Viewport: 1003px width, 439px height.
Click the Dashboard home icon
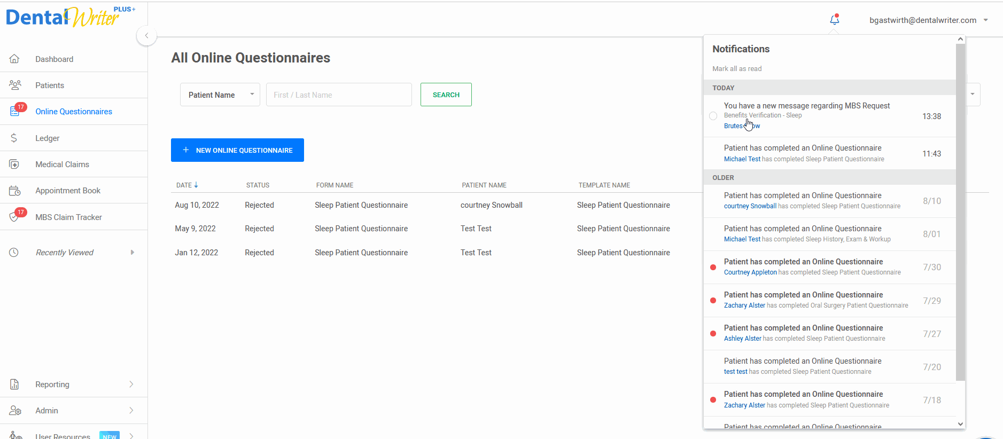pyautogui.click(x=14, y=59)
